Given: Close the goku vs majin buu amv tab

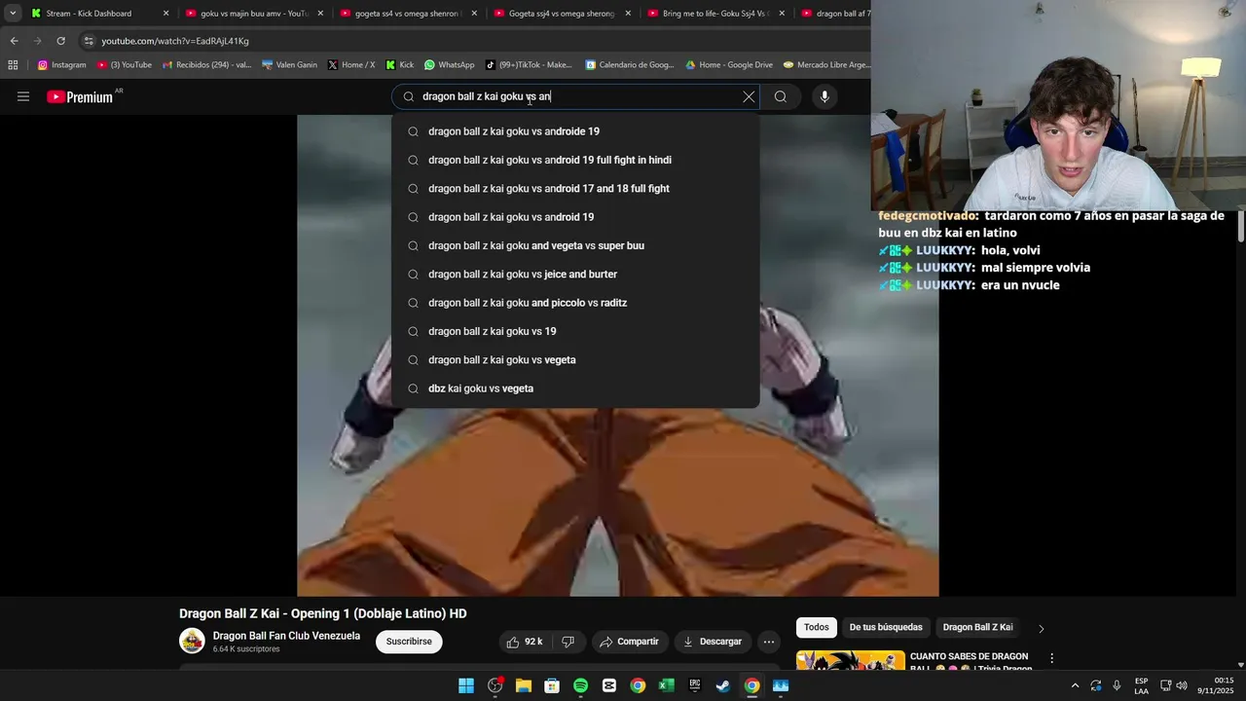Looking at the screenshot, I should click(x=320, y=14).
